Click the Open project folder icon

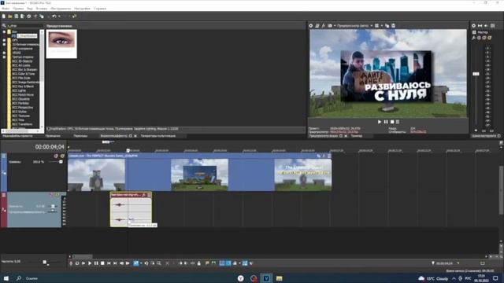10,17
